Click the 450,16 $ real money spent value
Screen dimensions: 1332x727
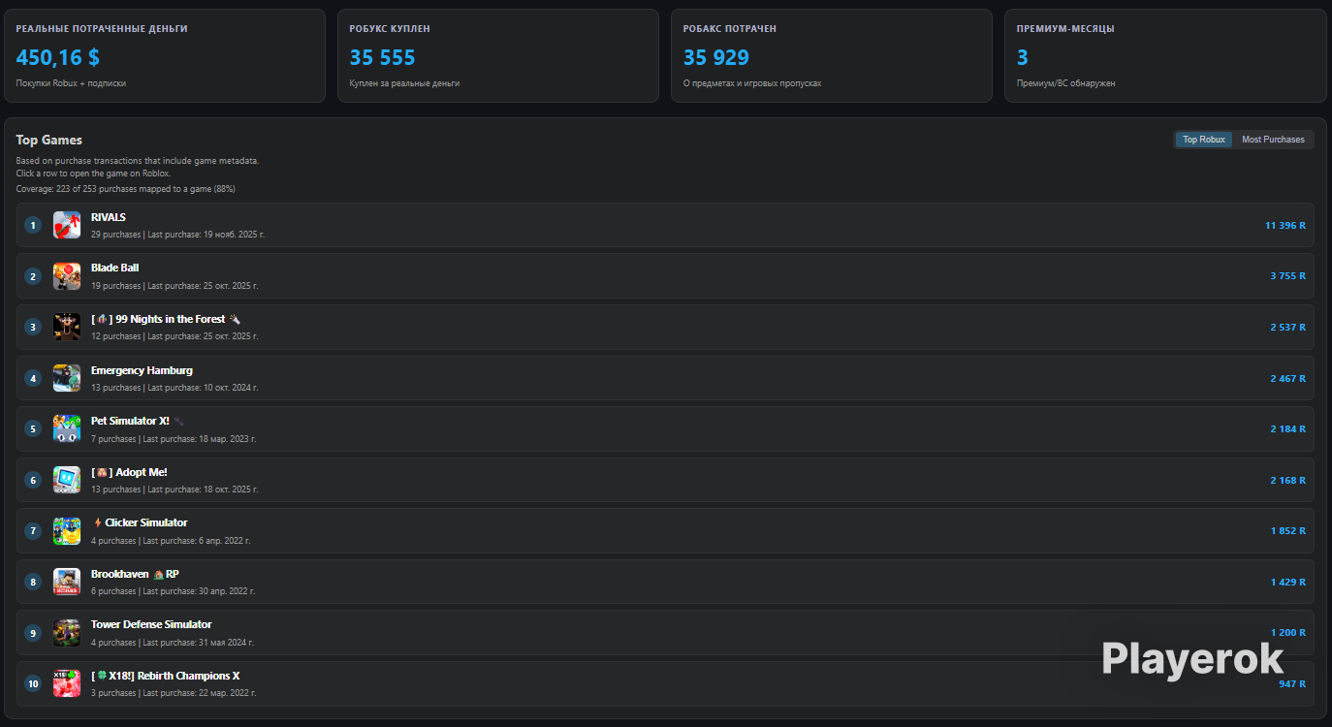point(58,57)
